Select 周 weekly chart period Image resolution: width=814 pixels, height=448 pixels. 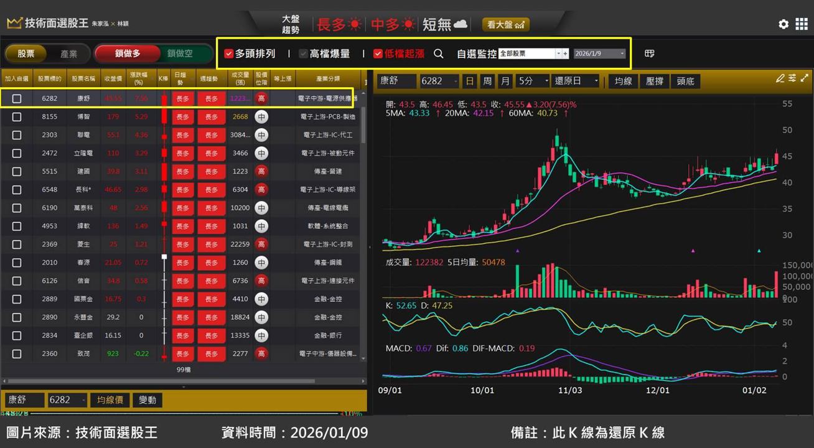point(487,81)
